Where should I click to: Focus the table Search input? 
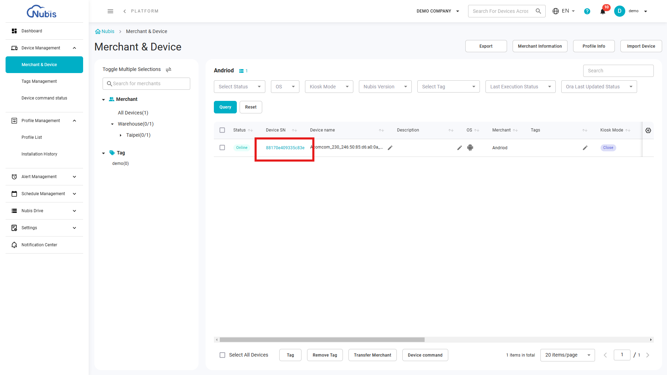click(618, 71)
